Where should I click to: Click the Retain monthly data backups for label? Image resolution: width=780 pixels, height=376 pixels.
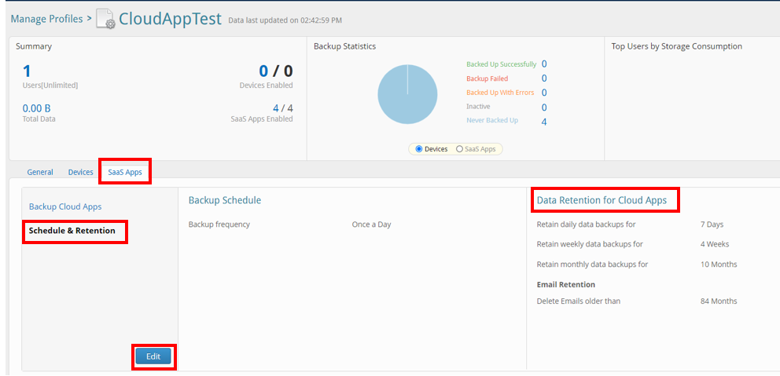coord(592,265)
